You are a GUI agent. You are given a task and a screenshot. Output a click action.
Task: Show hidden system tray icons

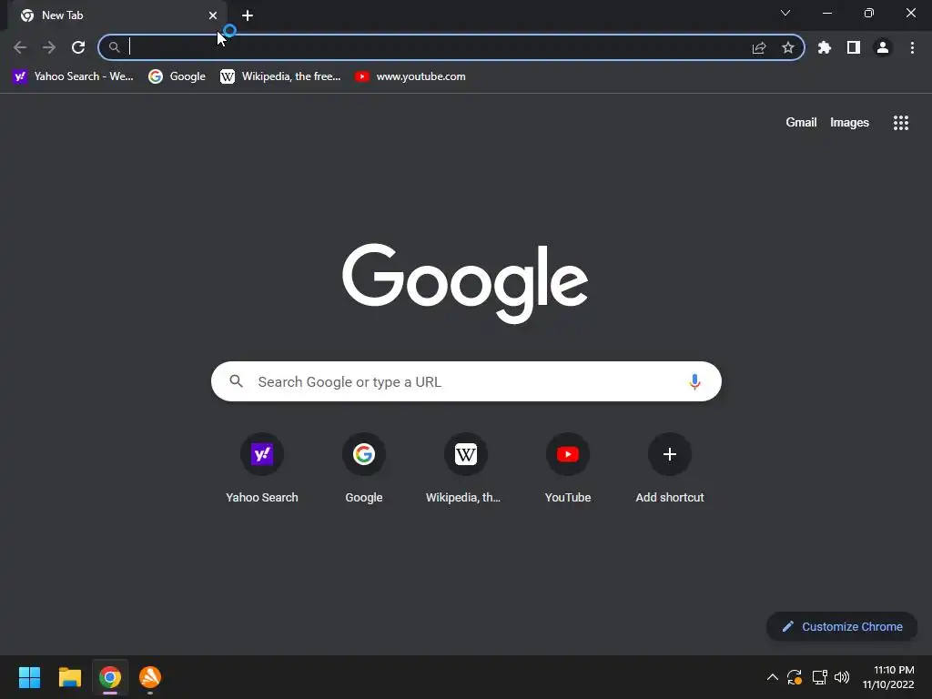pos(772,677)
